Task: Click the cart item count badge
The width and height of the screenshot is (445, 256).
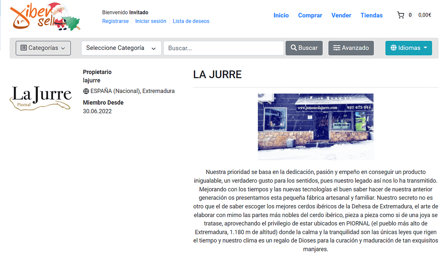Action: [x=410, y=15]
